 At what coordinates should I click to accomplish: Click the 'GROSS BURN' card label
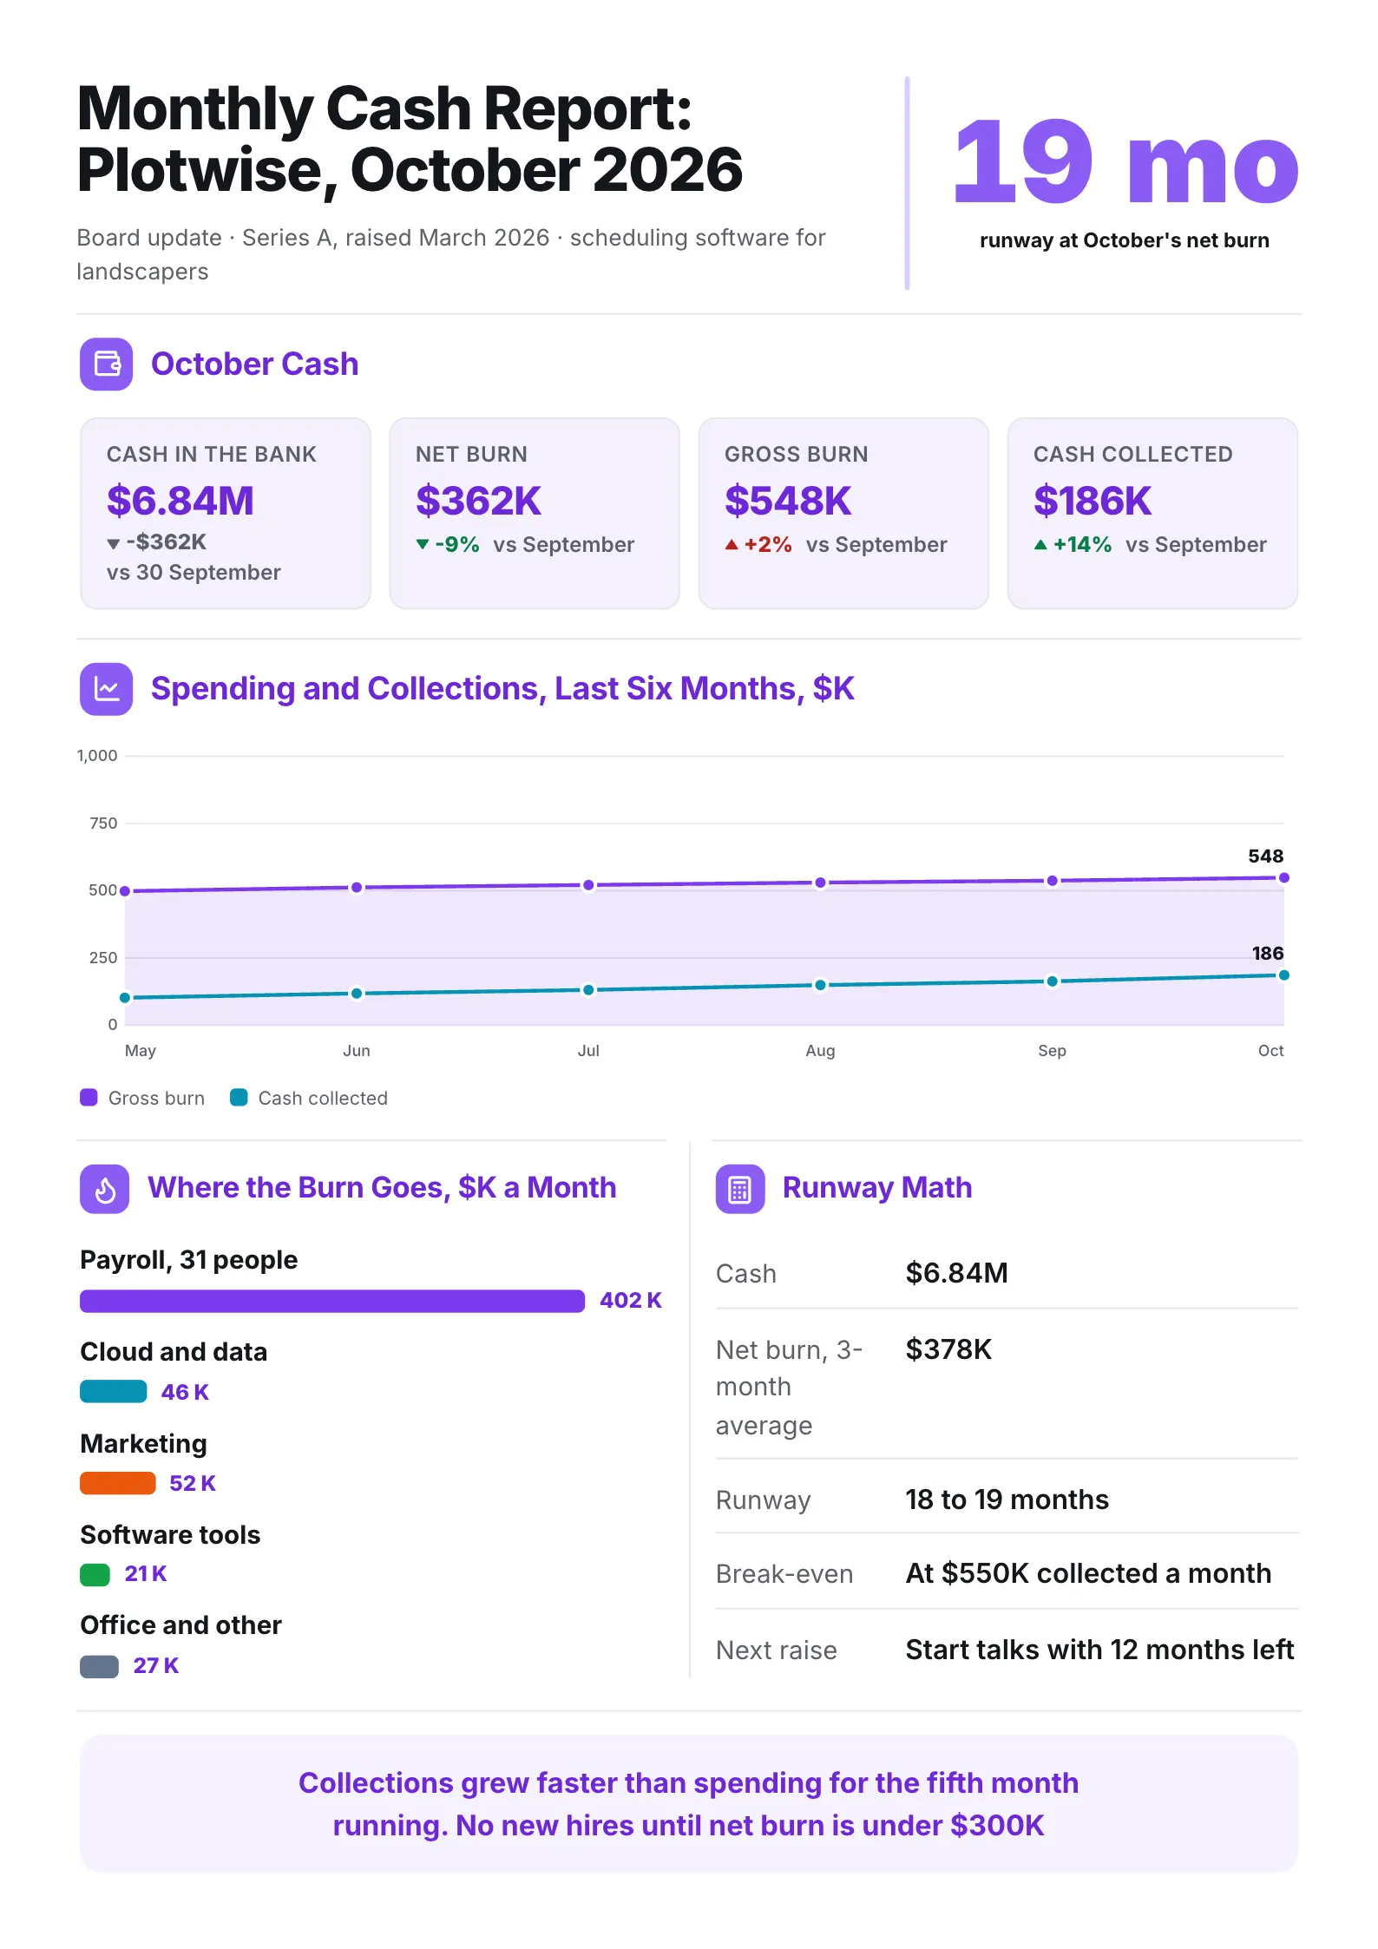[796, 454]
